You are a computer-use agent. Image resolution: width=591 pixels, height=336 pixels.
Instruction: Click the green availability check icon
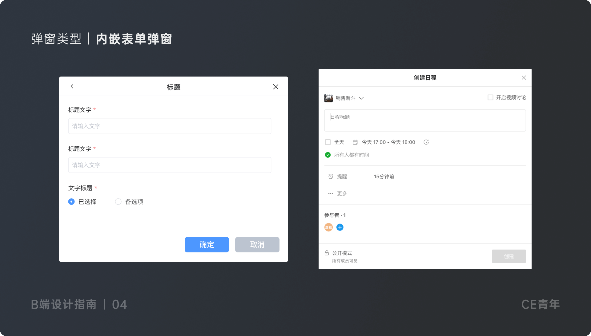328,155
